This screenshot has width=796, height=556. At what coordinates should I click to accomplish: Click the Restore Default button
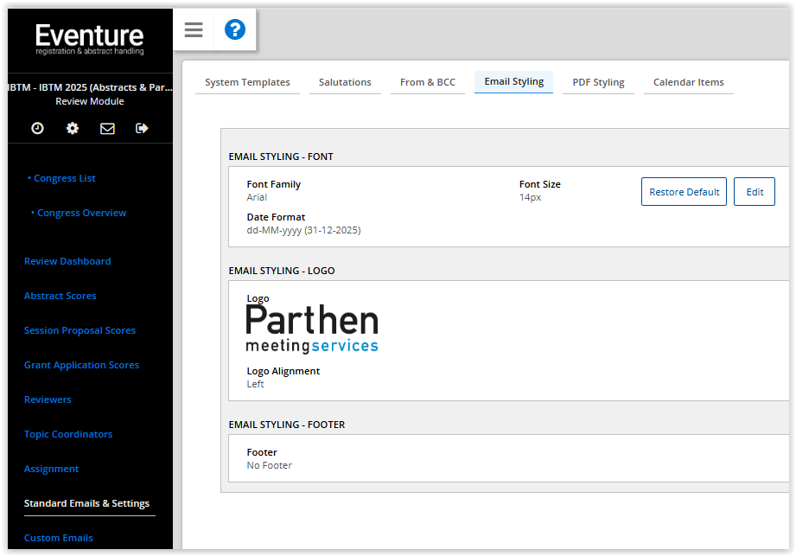[684, 191]
